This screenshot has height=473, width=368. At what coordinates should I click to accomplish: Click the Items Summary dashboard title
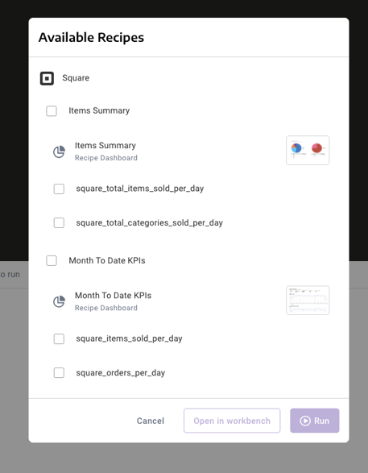[105, 145]
